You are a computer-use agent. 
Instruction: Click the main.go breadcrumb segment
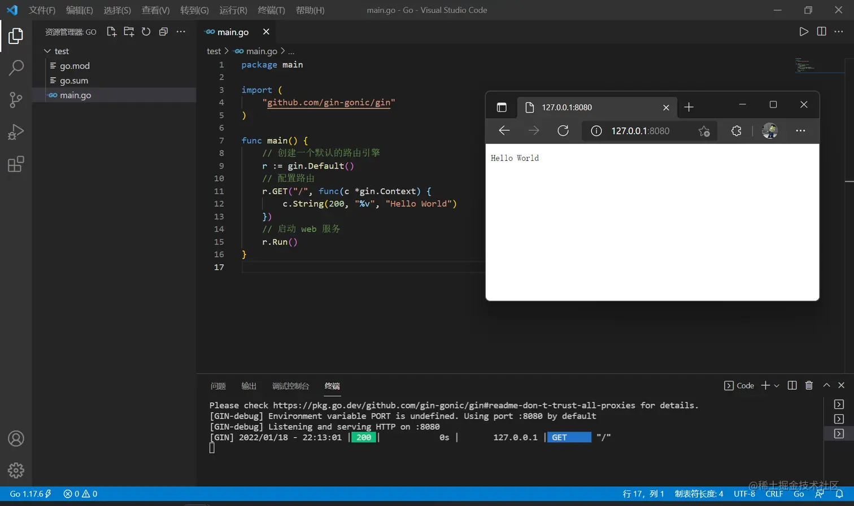coord(256,51)
